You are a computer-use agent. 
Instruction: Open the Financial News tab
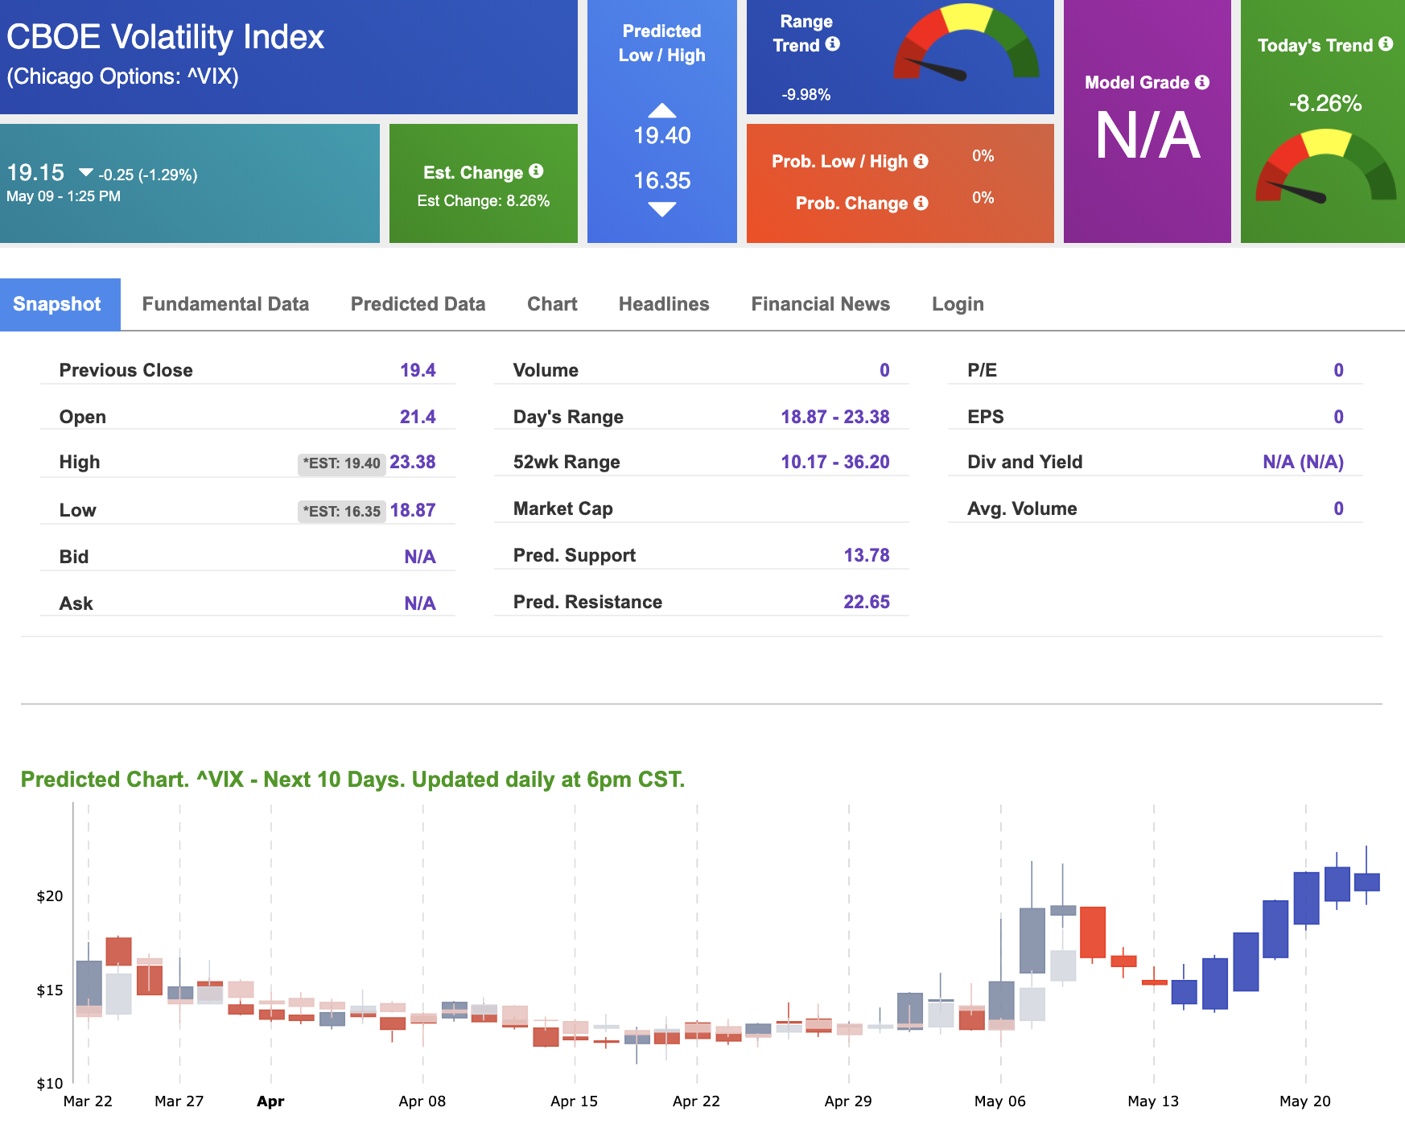[x=820, y=304]
